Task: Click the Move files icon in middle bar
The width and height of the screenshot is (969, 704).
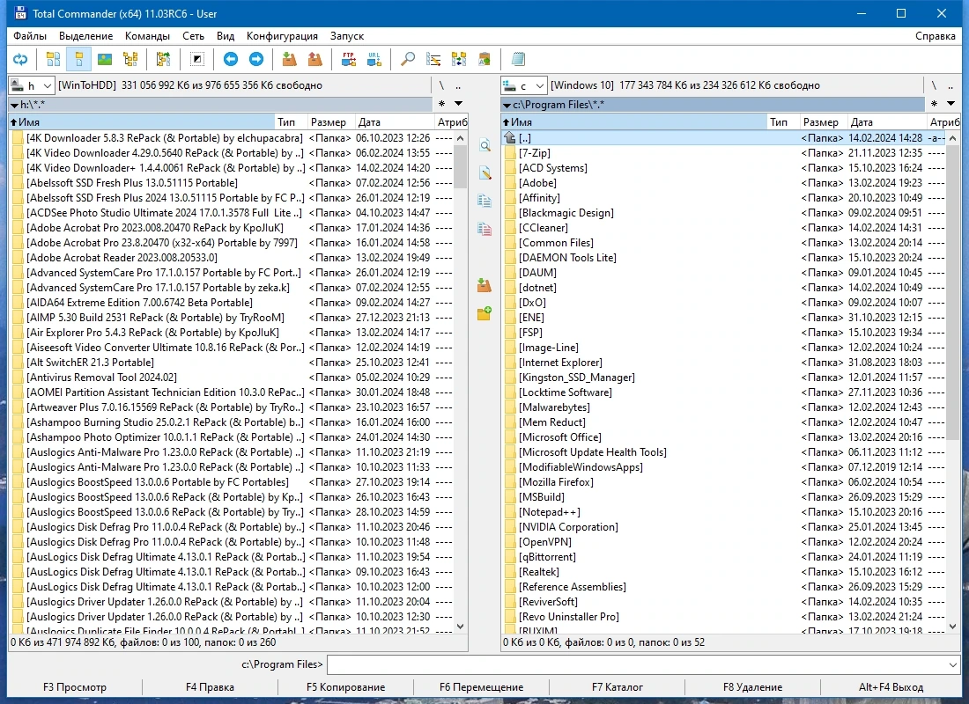Action: point(485,229)
